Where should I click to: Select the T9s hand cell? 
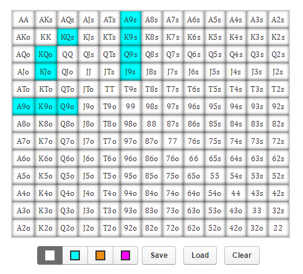coord(131,89)
